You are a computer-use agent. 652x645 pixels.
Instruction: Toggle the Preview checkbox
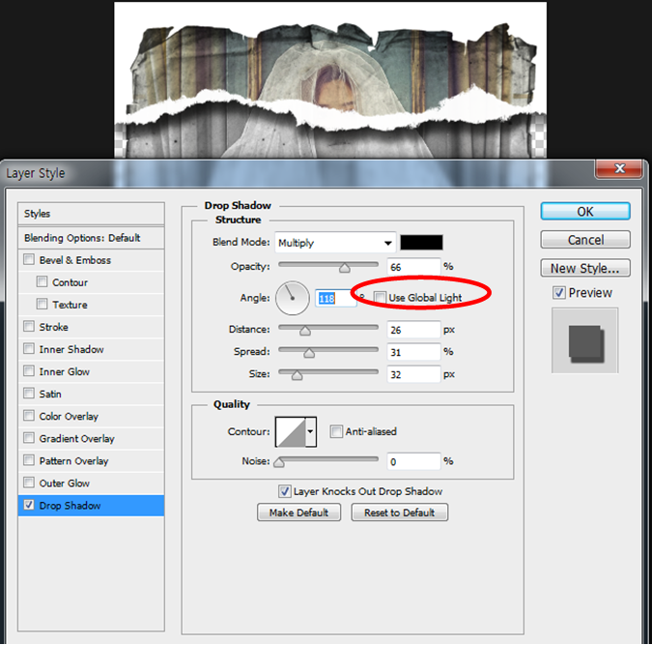click(559, 293)
